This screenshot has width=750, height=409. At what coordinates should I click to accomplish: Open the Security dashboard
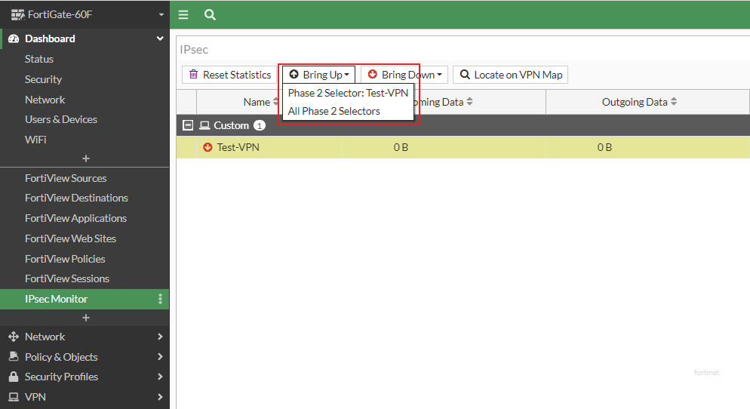43,79
